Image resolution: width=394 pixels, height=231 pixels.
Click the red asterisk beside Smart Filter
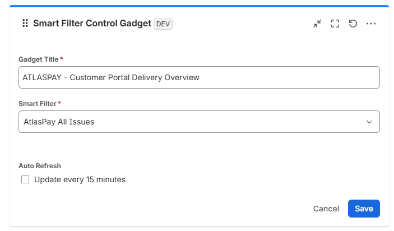click(59, 103)
